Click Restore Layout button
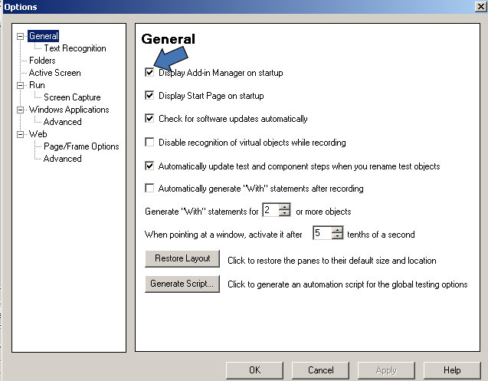Viewport: 488px width, 381px height. pyautogui.click(x=182, y=258)
